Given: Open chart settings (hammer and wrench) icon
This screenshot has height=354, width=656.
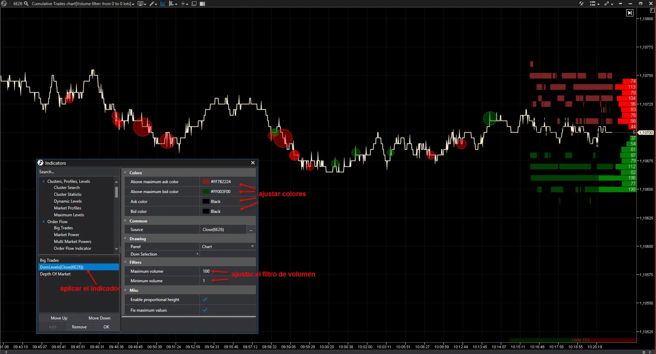Looking at the screenshot, I should [581, 3].
